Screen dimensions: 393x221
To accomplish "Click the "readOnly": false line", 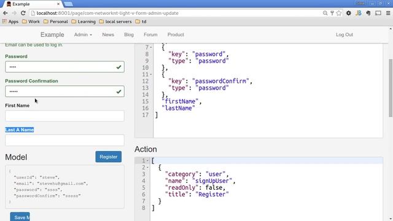I will tap(195, 188).
